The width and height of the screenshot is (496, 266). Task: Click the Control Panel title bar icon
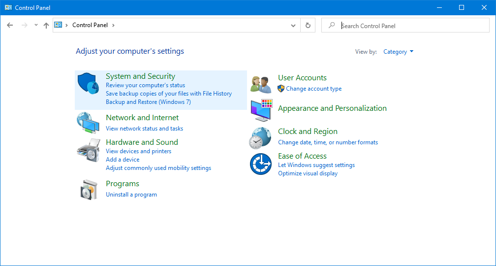(x=8, y=7)
